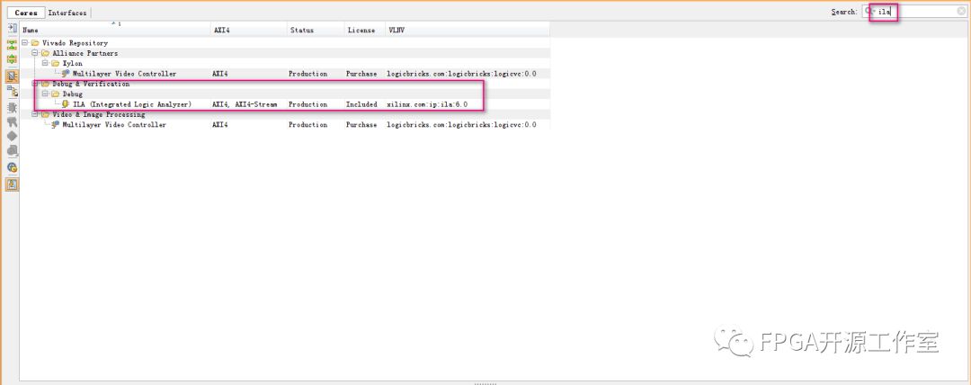Click the Collapse All icon in the side toolbar

coord(12,43)
